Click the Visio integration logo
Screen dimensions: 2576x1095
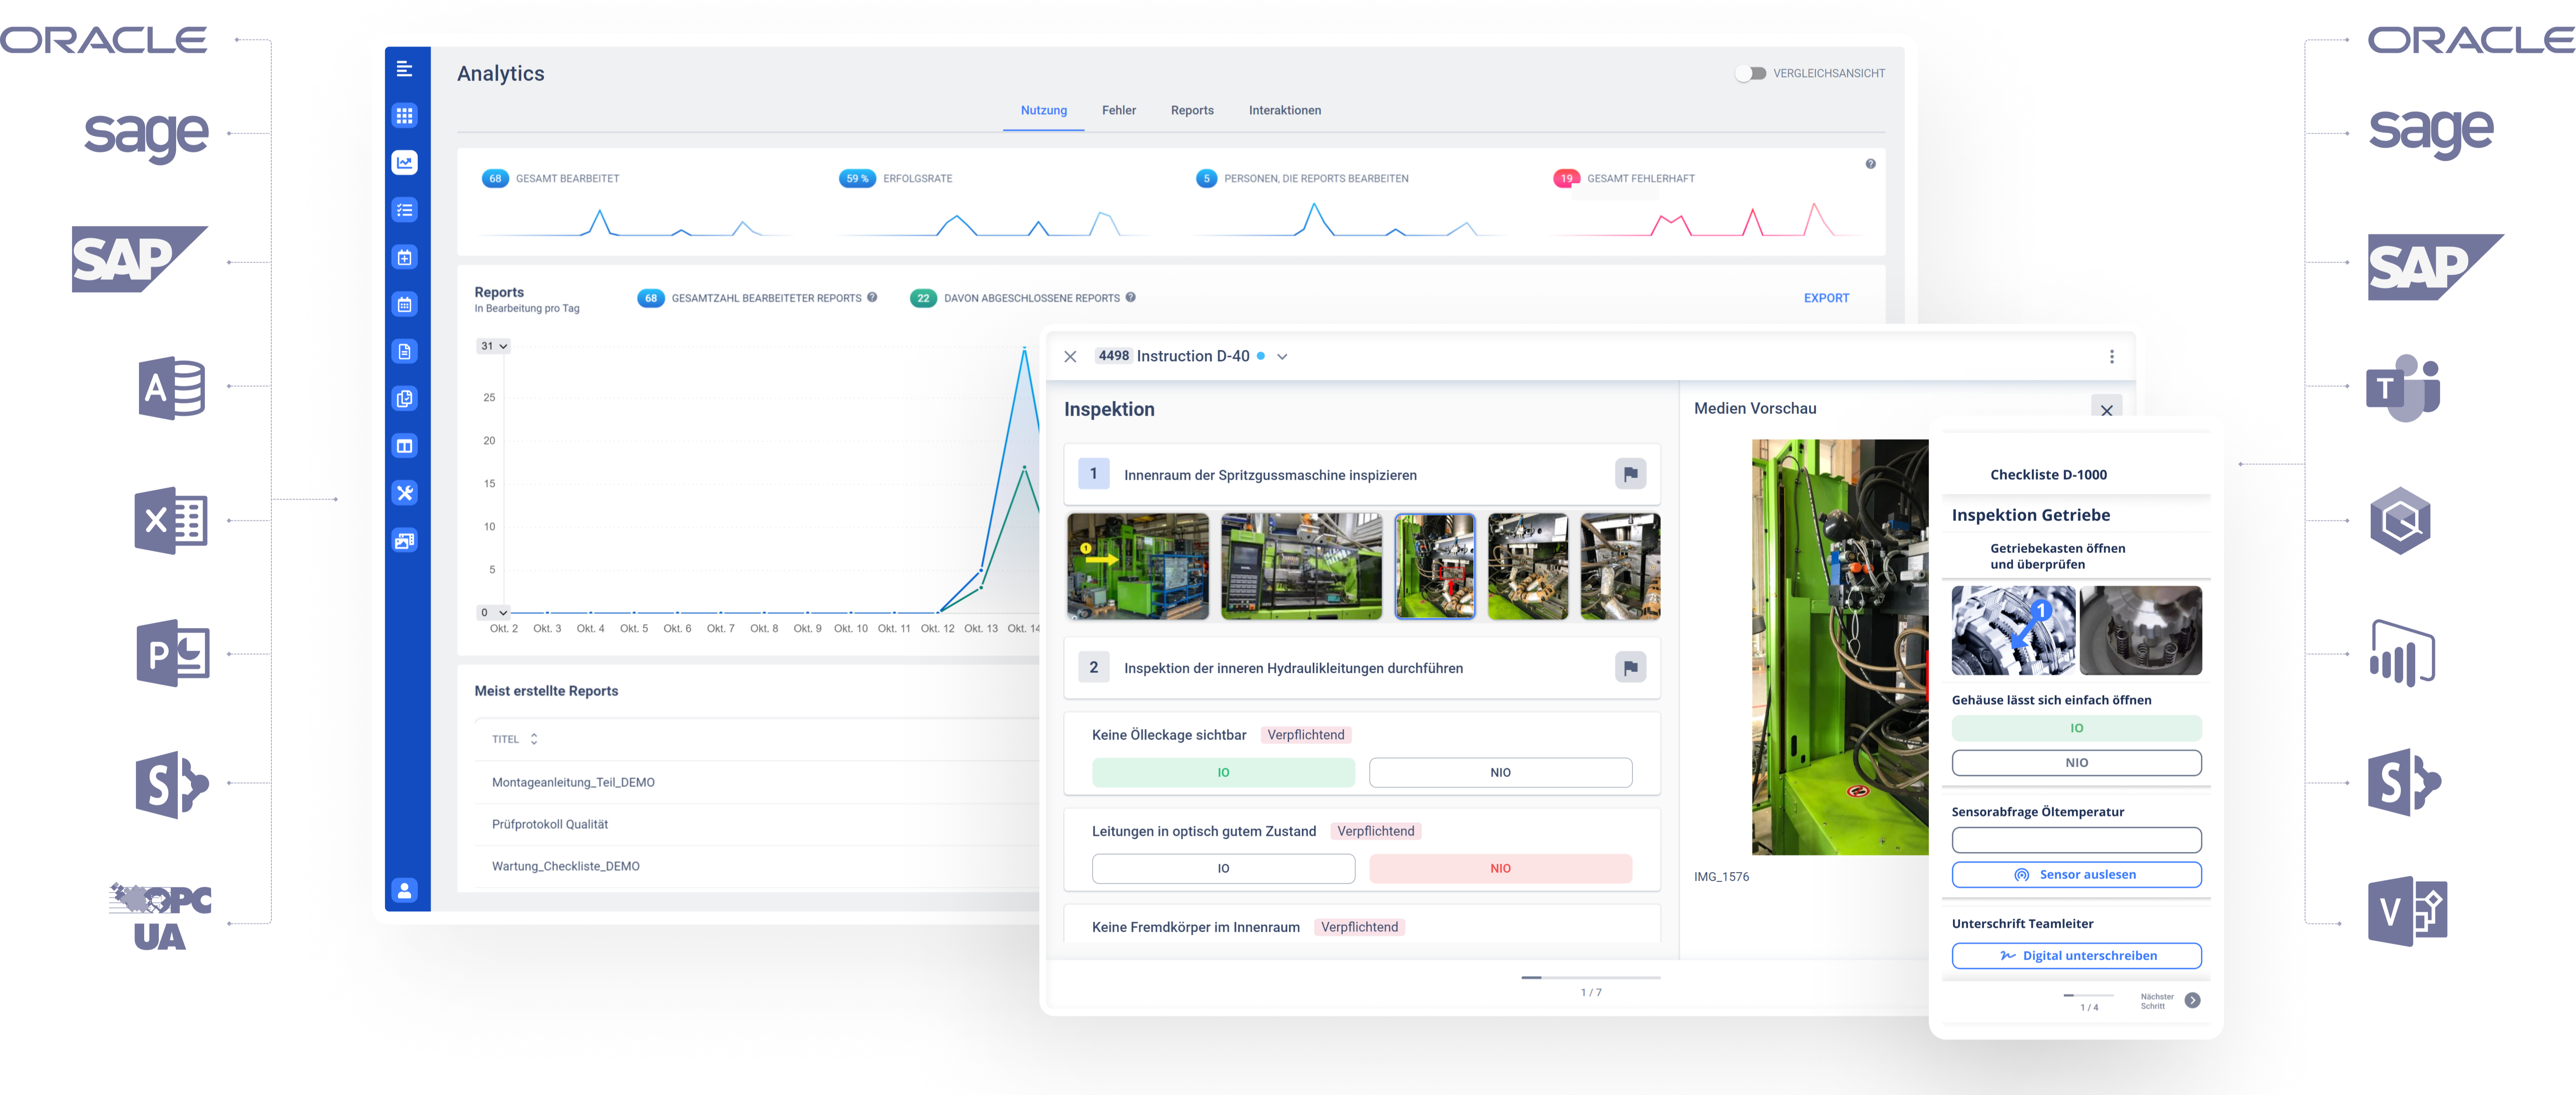pyautogui.click(x=2407, y=911)
